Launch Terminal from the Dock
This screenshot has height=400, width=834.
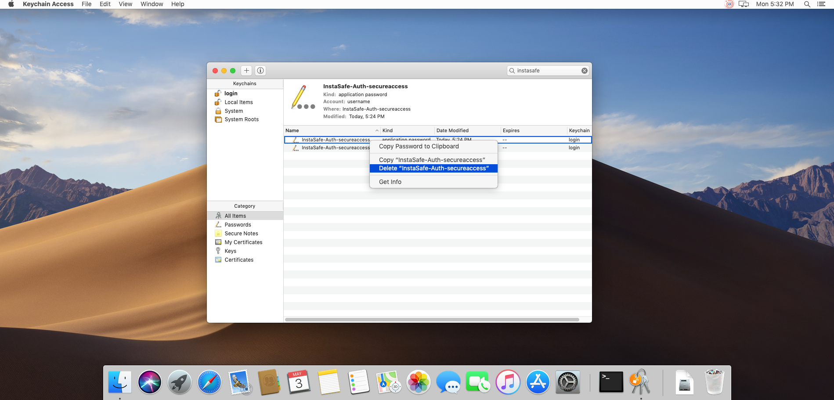pos(611,382)
